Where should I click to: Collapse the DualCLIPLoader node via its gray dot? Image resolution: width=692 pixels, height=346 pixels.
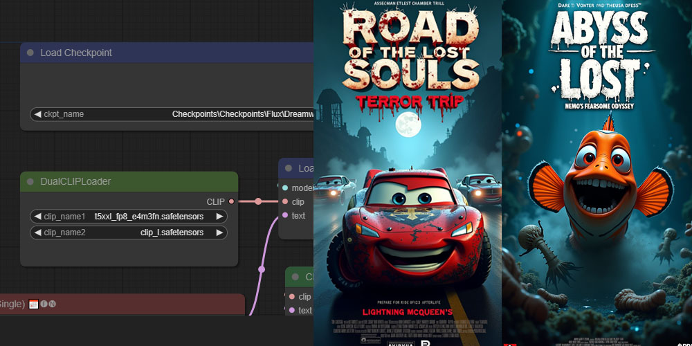click(30, 181)
